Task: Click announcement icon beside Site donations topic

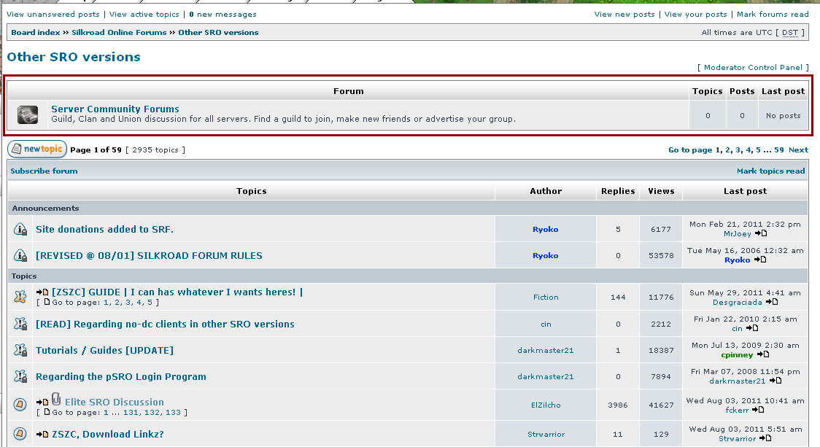Action: 20,230
